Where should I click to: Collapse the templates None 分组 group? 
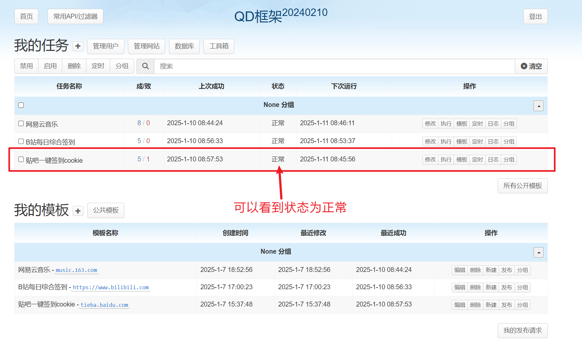pyautogui.click(x=538, y=252)
